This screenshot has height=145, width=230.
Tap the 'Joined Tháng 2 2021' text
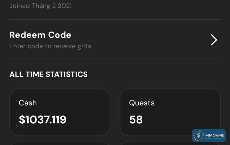[40, 6]
